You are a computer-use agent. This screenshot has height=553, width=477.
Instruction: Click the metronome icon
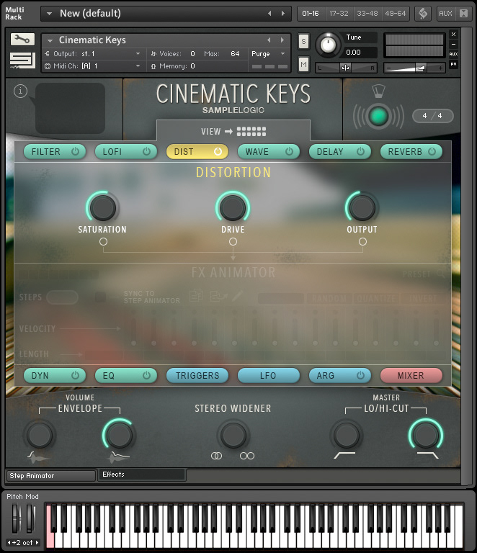[378, 91]
